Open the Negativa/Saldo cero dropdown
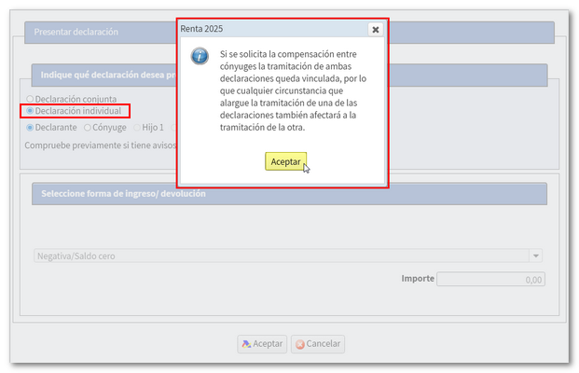579x373 pixels. tap(288, 256)
